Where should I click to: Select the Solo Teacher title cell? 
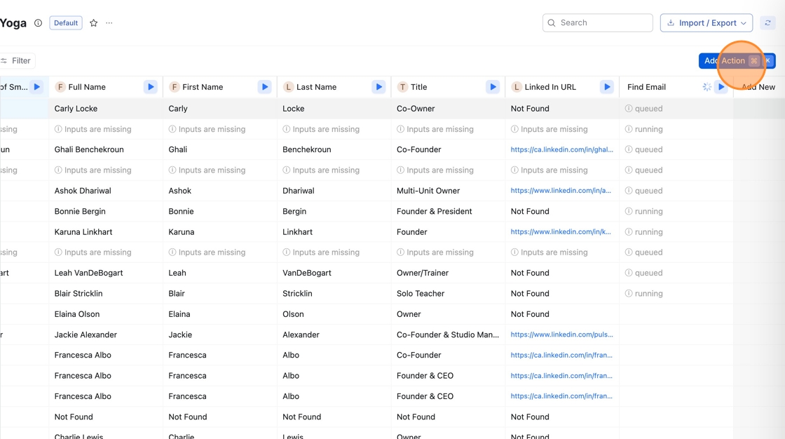coord(448,293)
